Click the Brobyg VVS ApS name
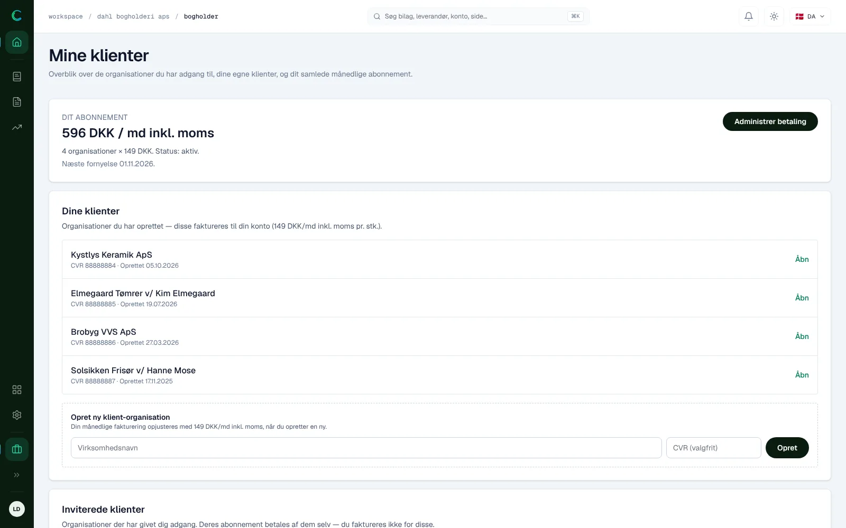 coord(104,332)
